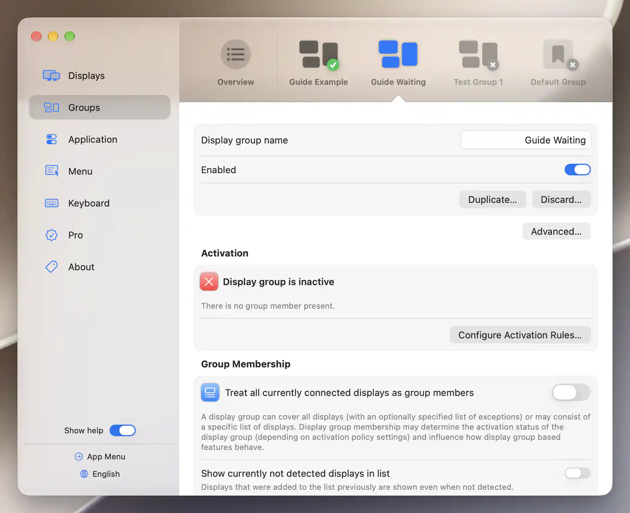Click the Menu sidebar icon
Viewport: 630px width, 513px height.
pos(52,171)
